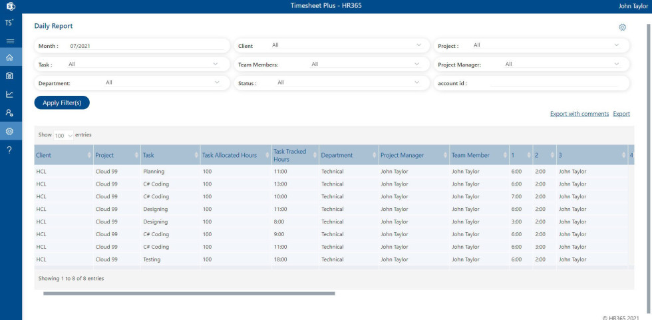Viewport: 652px width, 320px height.
Task: Click the TS+ app logo in sidebar
Action: click(x=9, y=23)
